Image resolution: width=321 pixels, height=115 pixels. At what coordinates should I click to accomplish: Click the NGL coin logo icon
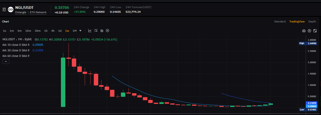coord(11,10)
